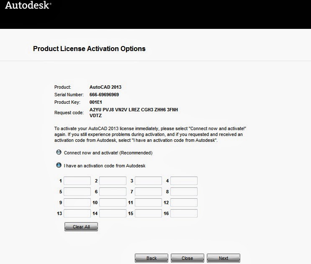The height and width of the screenshot is (264, 311).
Task: Click activation code field 8
Action: [184, 192]
